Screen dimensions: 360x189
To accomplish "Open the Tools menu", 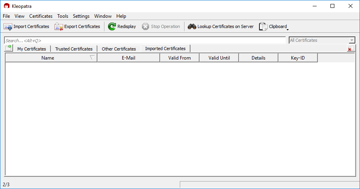I will 63,16.
